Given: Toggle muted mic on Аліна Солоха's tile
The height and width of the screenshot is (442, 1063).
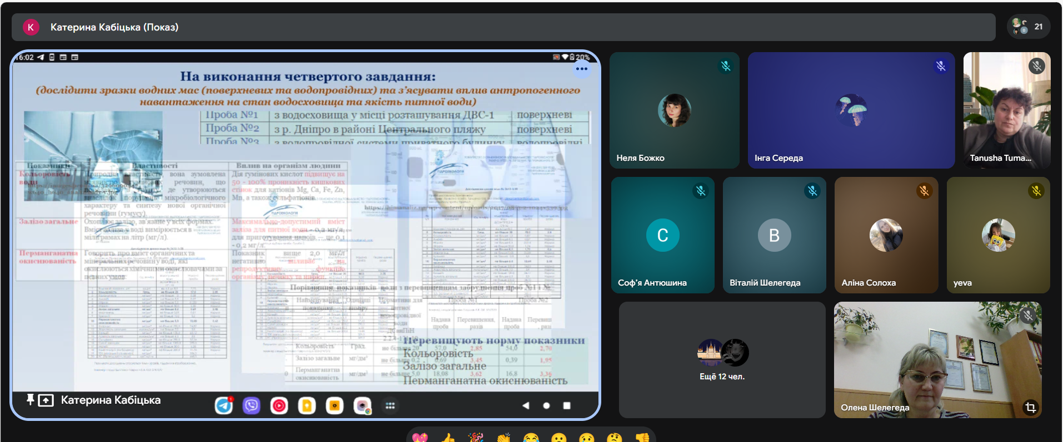Looking at the screenshot, I should pyautogui.click(x=924, y=191).
